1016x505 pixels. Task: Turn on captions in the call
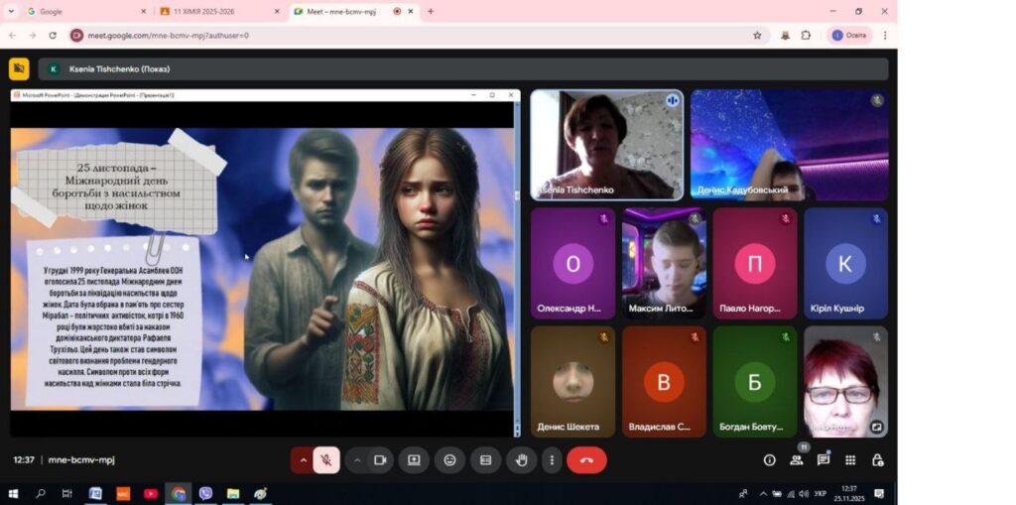(x=485, y=460)
